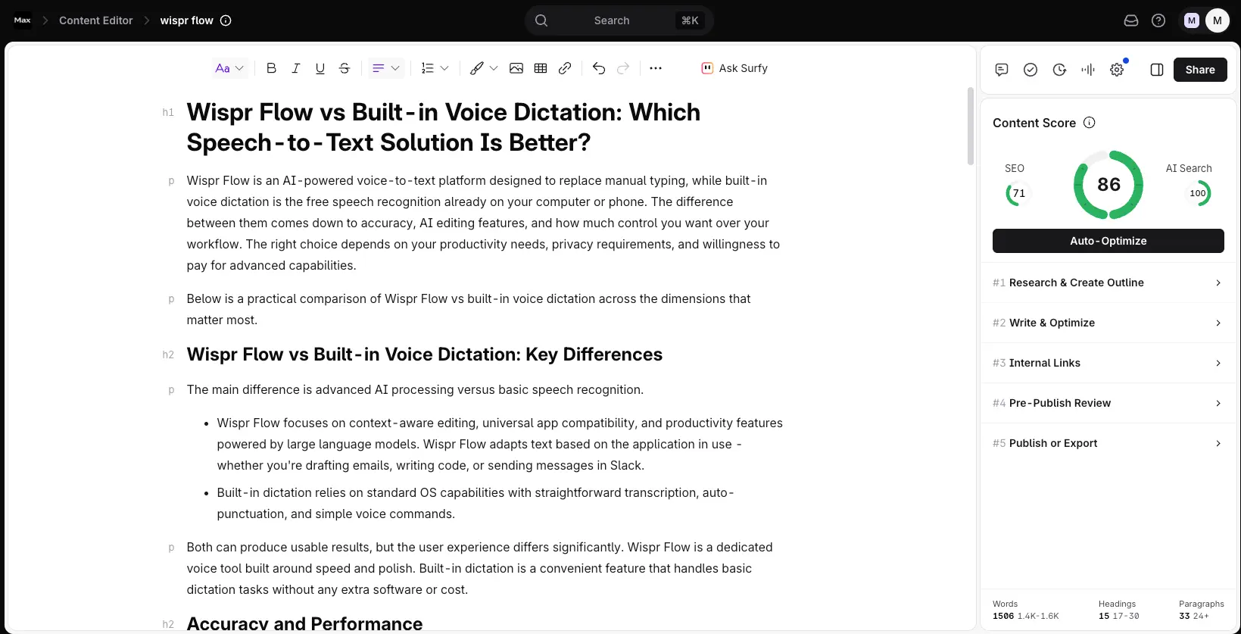
Task: Toggle underline formatting
Action: pos(320,68)
